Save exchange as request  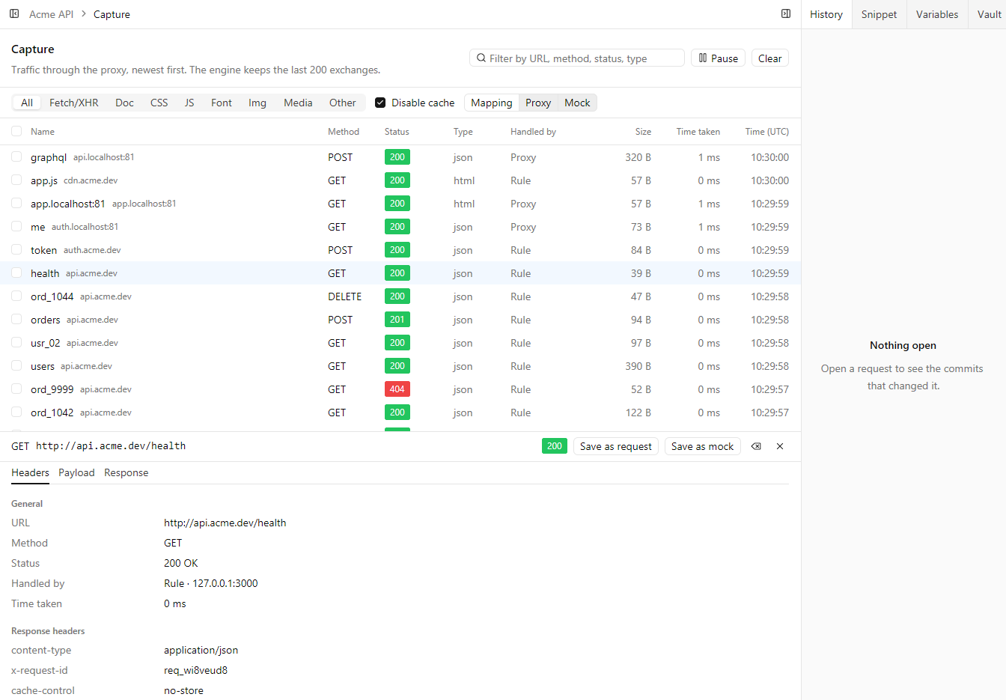tap(615, 446)
